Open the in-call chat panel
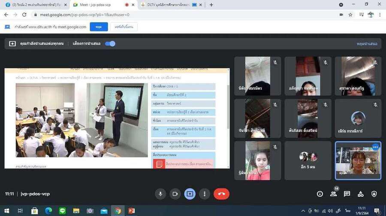Viewport: 386px width, 216px height. [x=347, y=194]
